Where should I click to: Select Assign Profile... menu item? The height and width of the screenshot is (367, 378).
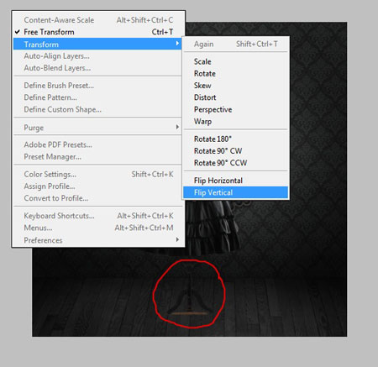click(98, 186)
